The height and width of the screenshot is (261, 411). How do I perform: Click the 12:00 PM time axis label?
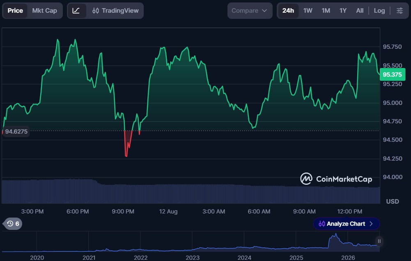[x=350, y=211]
